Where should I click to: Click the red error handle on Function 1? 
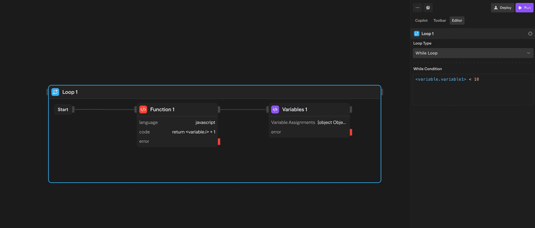219,142
